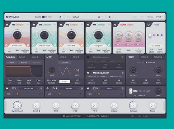Viewport: 174px width, 129px height.
Task: Select previous sample for Ambient Pluck
Action: [x=33, y=46]
